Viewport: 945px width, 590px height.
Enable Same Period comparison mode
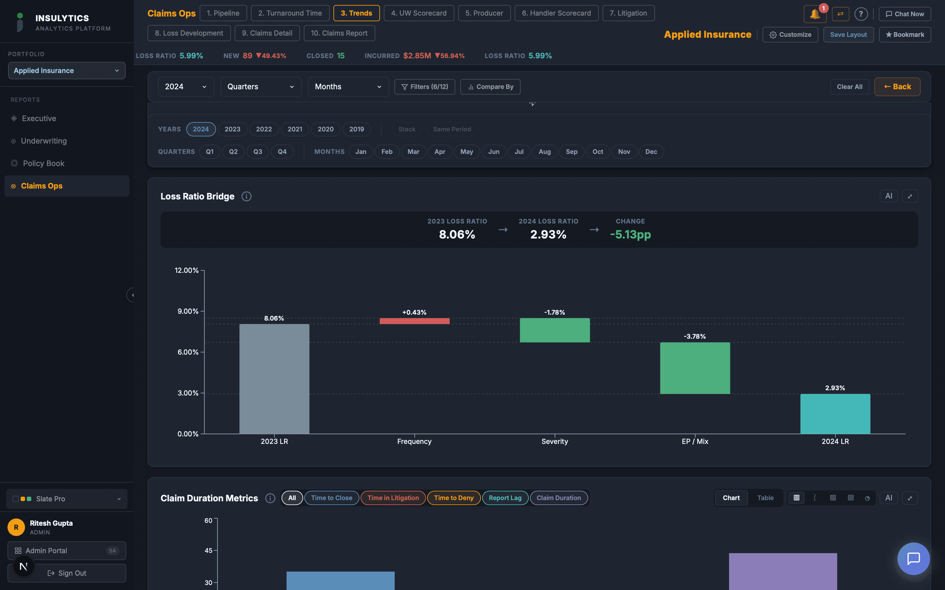[x=452, y=129]
